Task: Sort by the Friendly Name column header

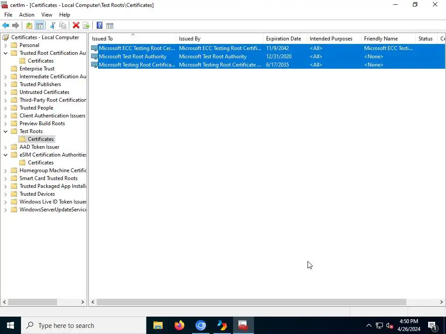Action: click(389, 39)
